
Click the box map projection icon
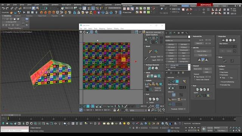[234, 40]
